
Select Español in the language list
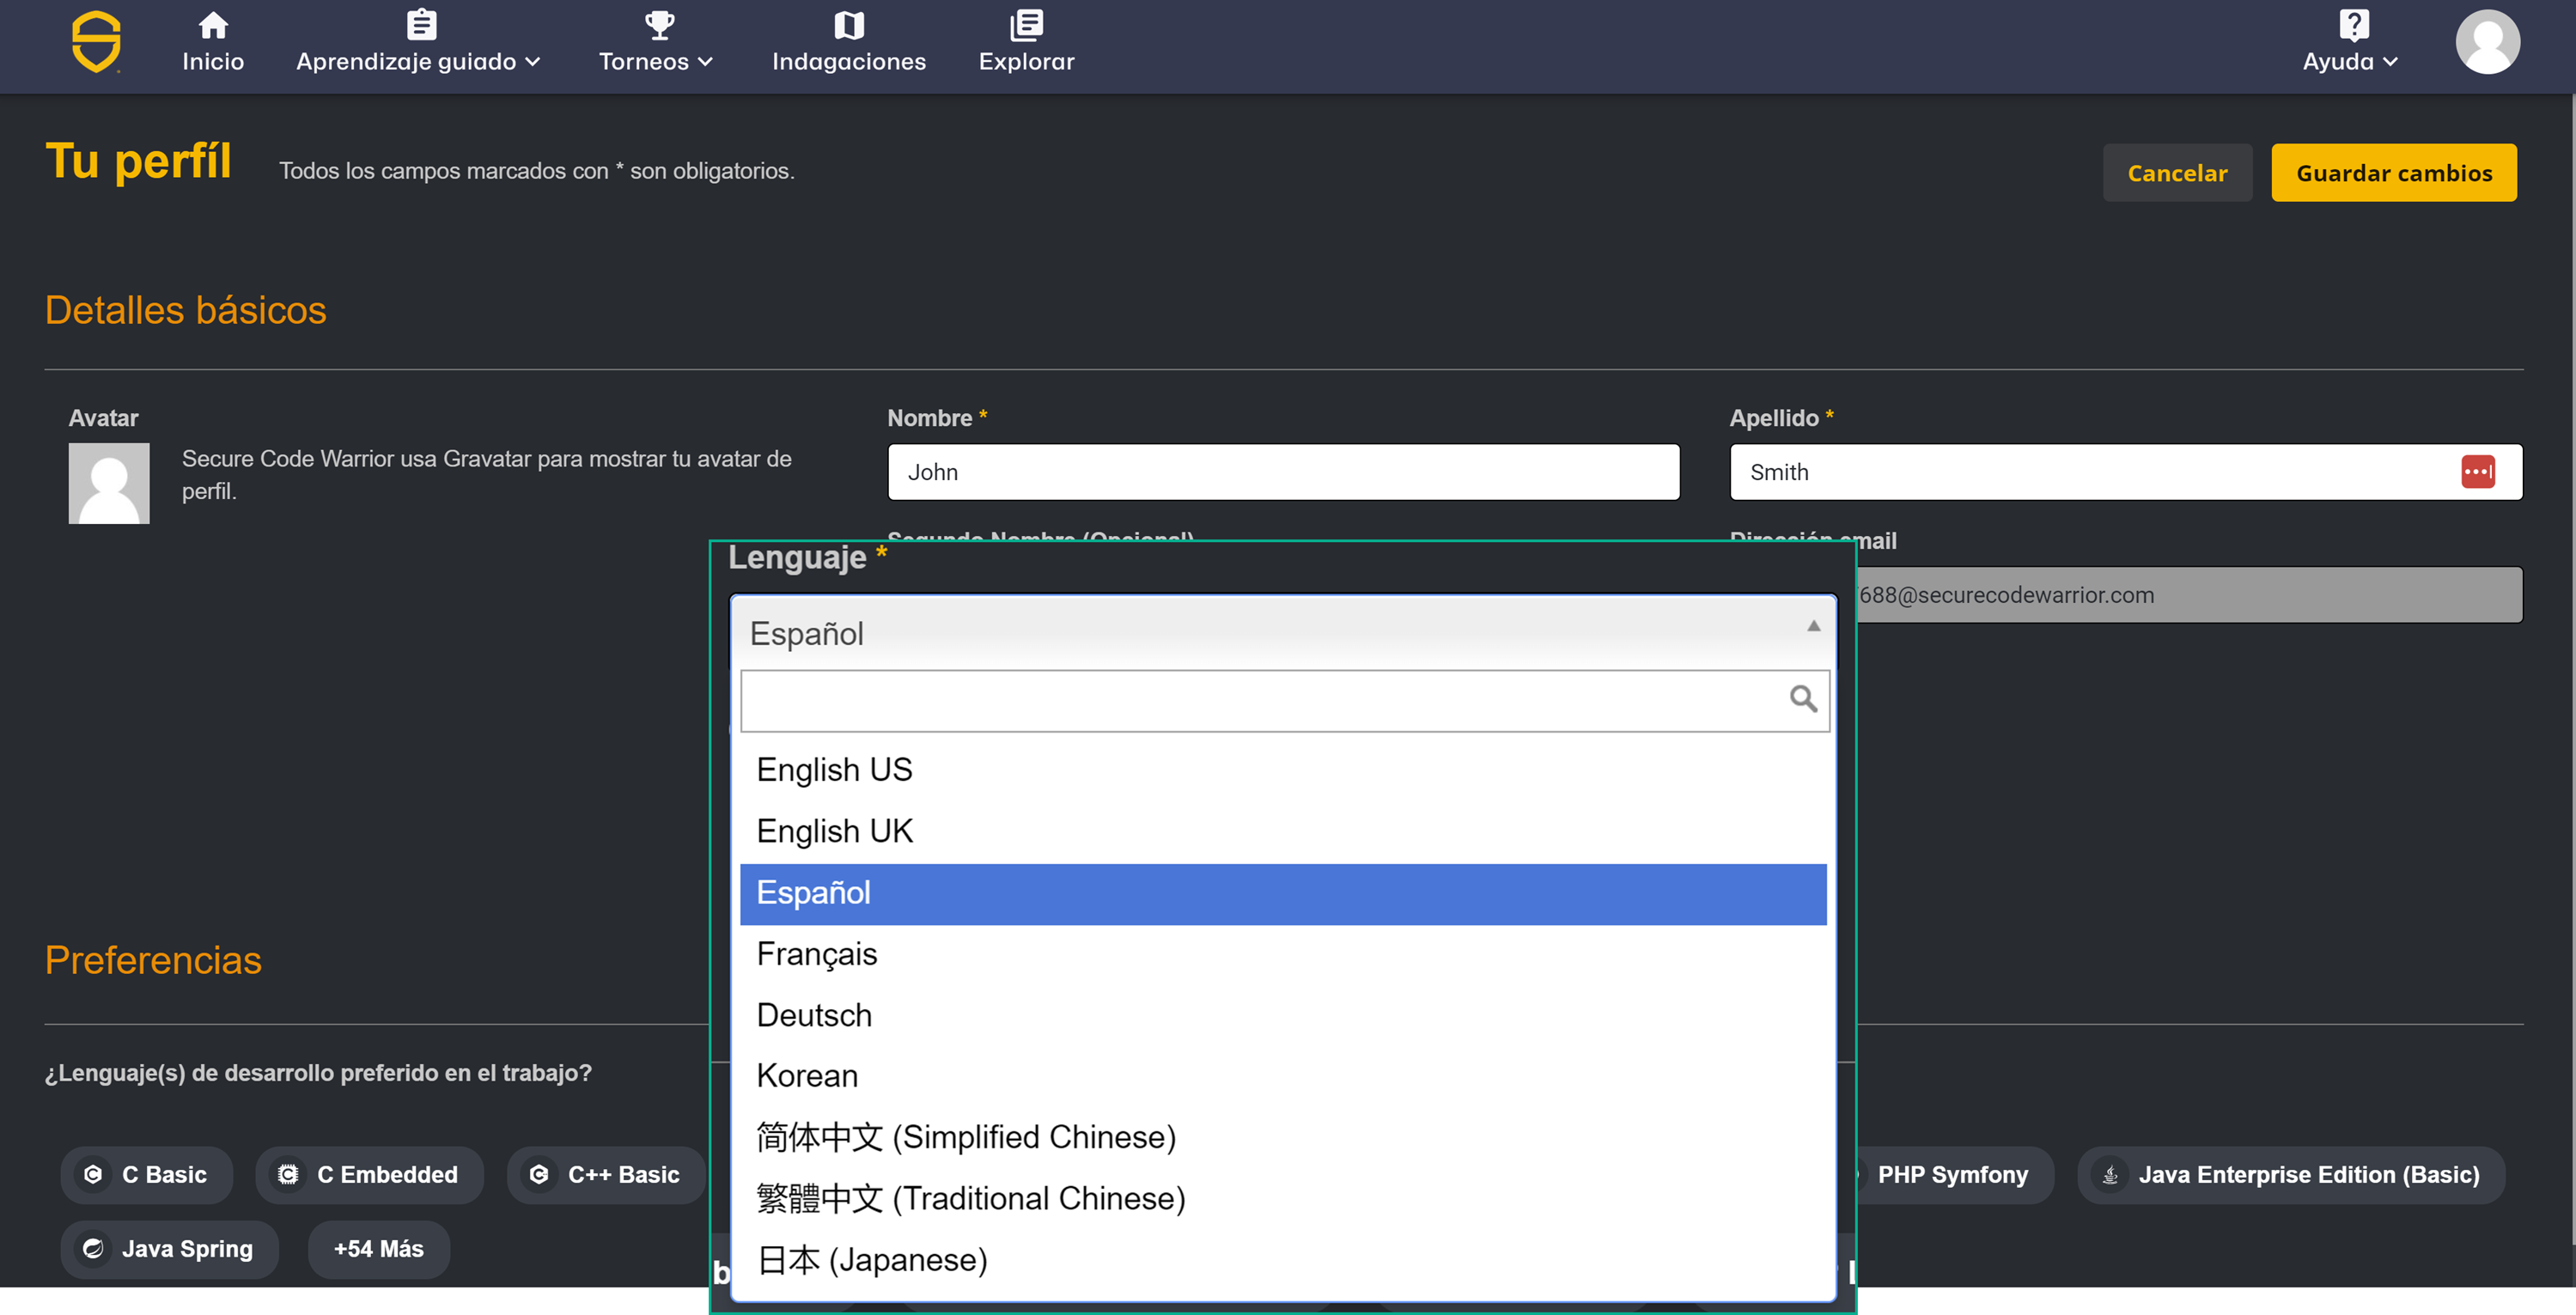coord(1283,893)
